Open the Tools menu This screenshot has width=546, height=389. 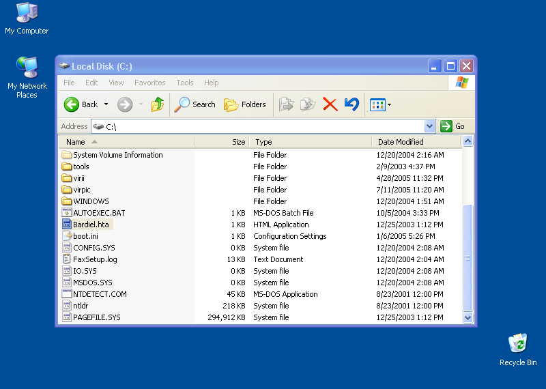(185, 83)
